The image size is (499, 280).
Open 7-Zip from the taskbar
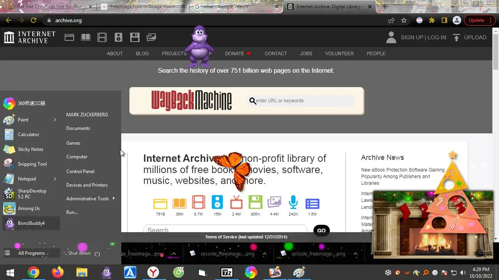[x=227, y=273]
